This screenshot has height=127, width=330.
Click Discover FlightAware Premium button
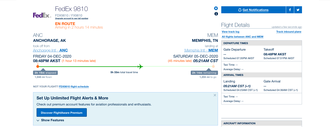coord(62,113)
